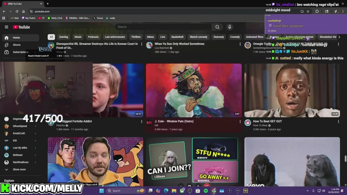Click the search magnifier button
Image resolution: width=347 pixels, height=195 pixels.
click(217, 27)
